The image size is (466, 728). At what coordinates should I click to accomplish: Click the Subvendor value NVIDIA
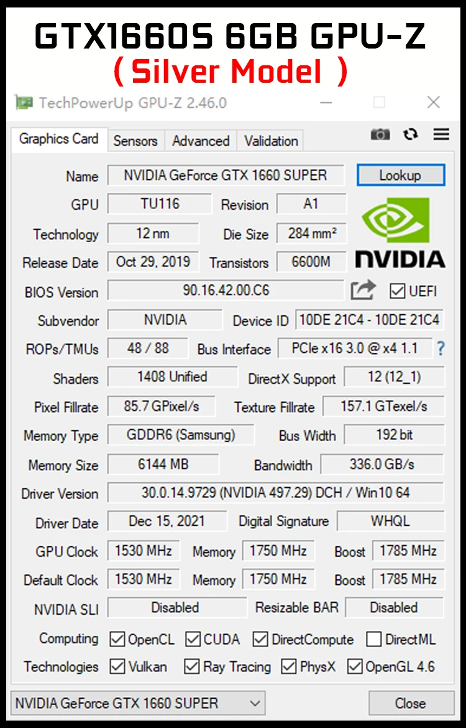(165, 320)
